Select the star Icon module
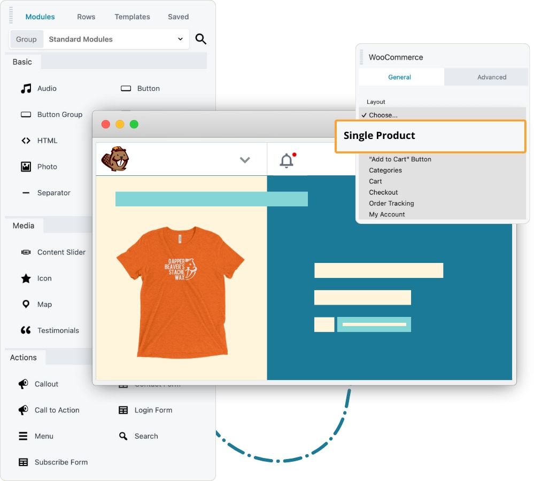 point(26,278)
